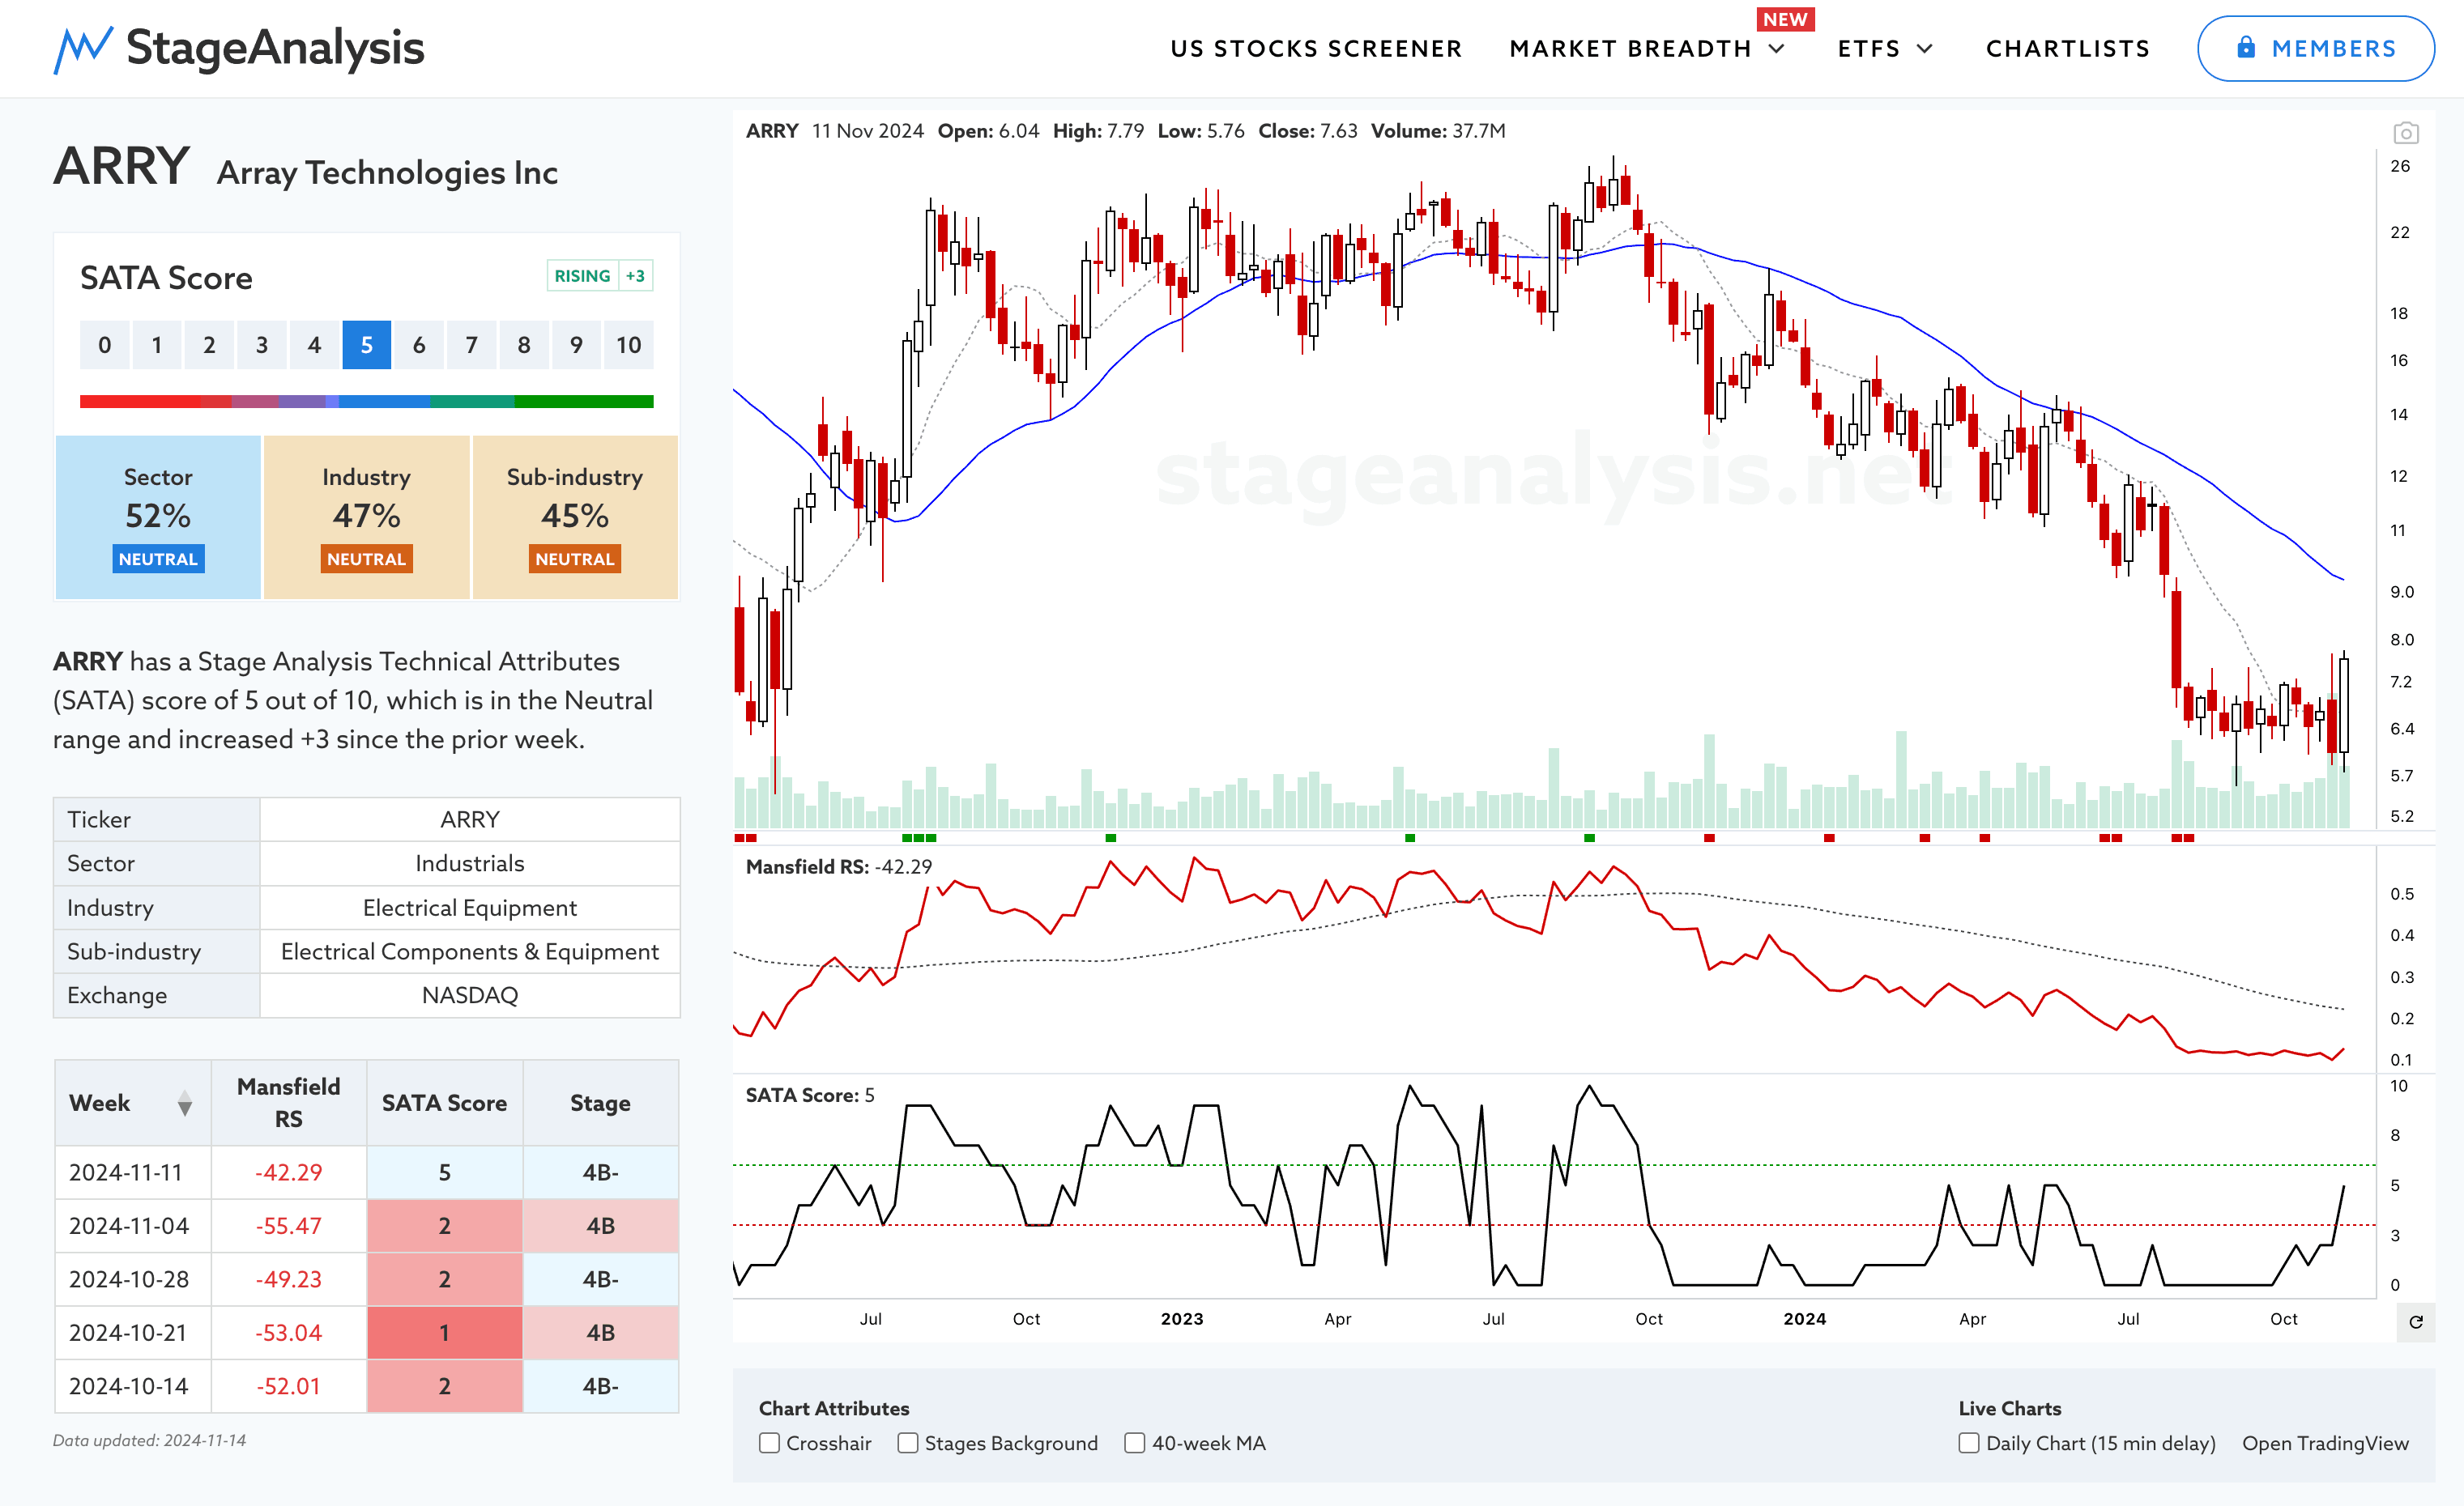Enable Daily Chart 15 min delay checkbox
Viewport: 2464px width, 1506px height.
1968,1443
